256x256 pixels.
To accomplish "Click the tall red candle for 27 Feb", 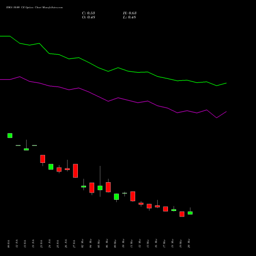I will [75, 171].
